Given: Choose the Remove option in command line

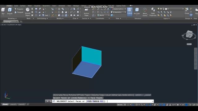Looking at the screenshot, I should tap(96, 101).
